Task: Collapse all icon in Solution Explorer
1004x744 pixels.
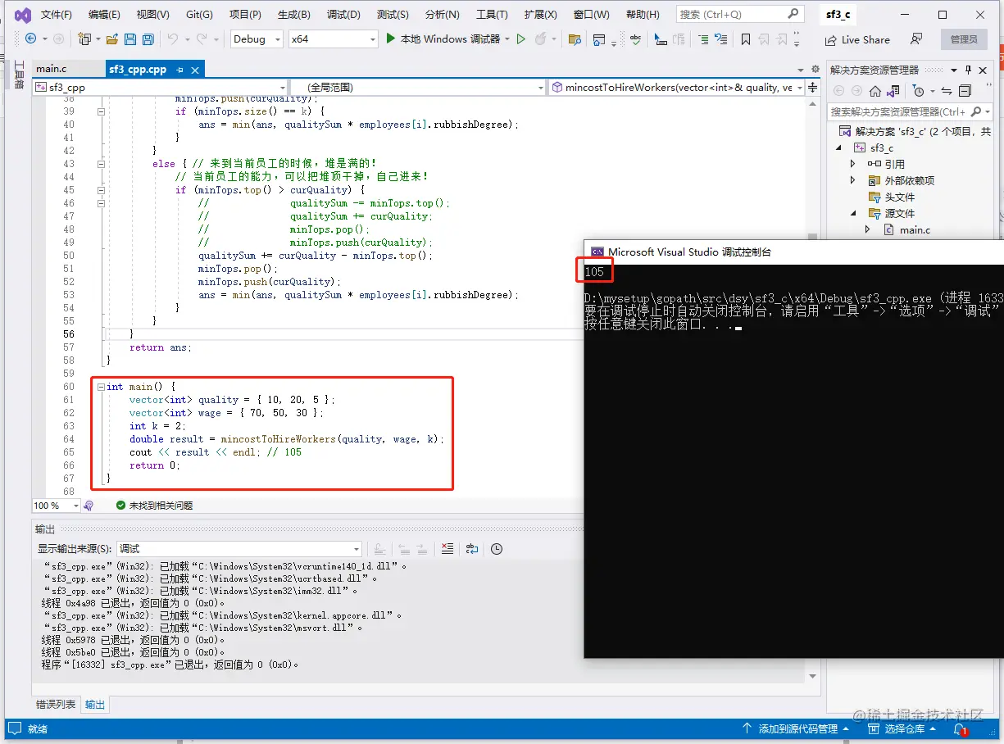Action: [965, 91]
